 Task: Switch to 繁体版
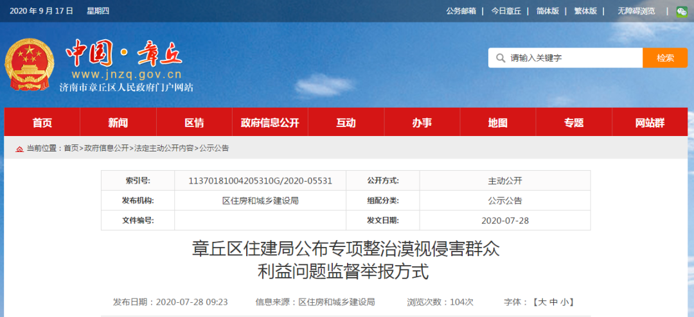tap(585, 11)
